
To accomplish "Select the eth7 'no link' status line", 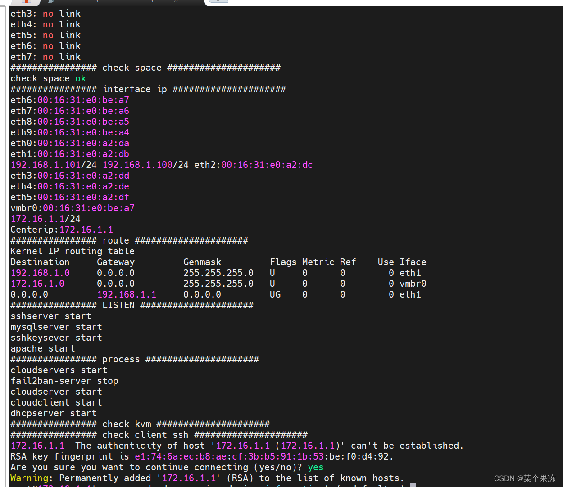I will (x=45, y=57).
